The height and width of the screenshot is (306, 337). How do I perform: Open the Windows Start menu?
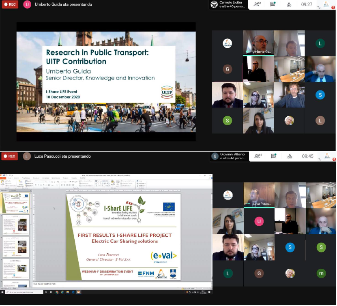point(2,292)
